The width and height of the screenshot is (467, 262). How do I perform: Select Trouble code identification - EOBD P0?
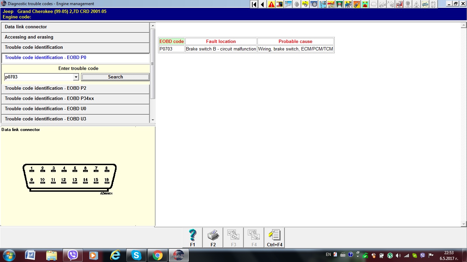(x=75, y=58)
